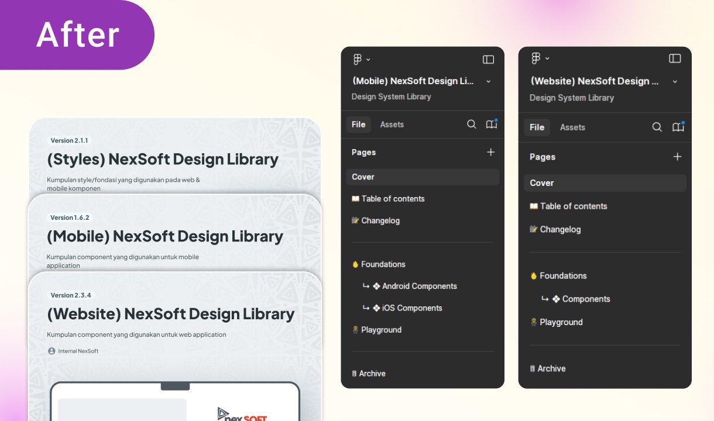Image resolution: width=714 pixels, height=421 pixels.
Task: Select Cover page in Mobile panel
Action: 423,177
